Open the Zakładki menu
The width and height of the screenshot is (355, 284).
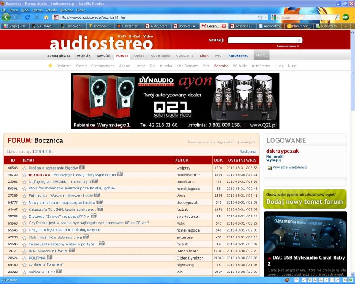tap(51, 10)
